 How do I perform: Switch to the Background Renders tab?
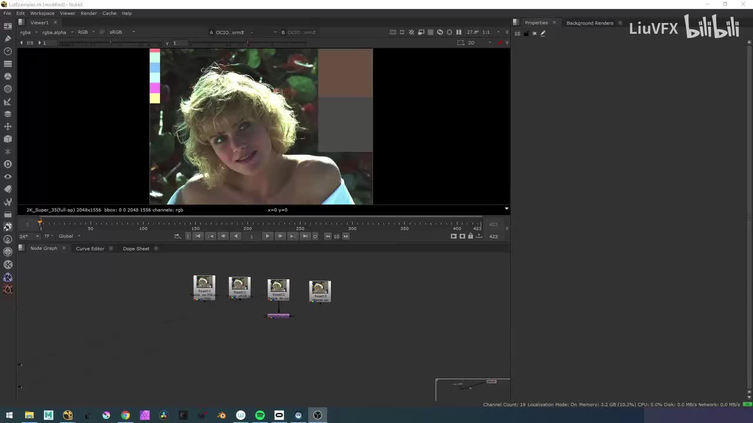point(590,23)
